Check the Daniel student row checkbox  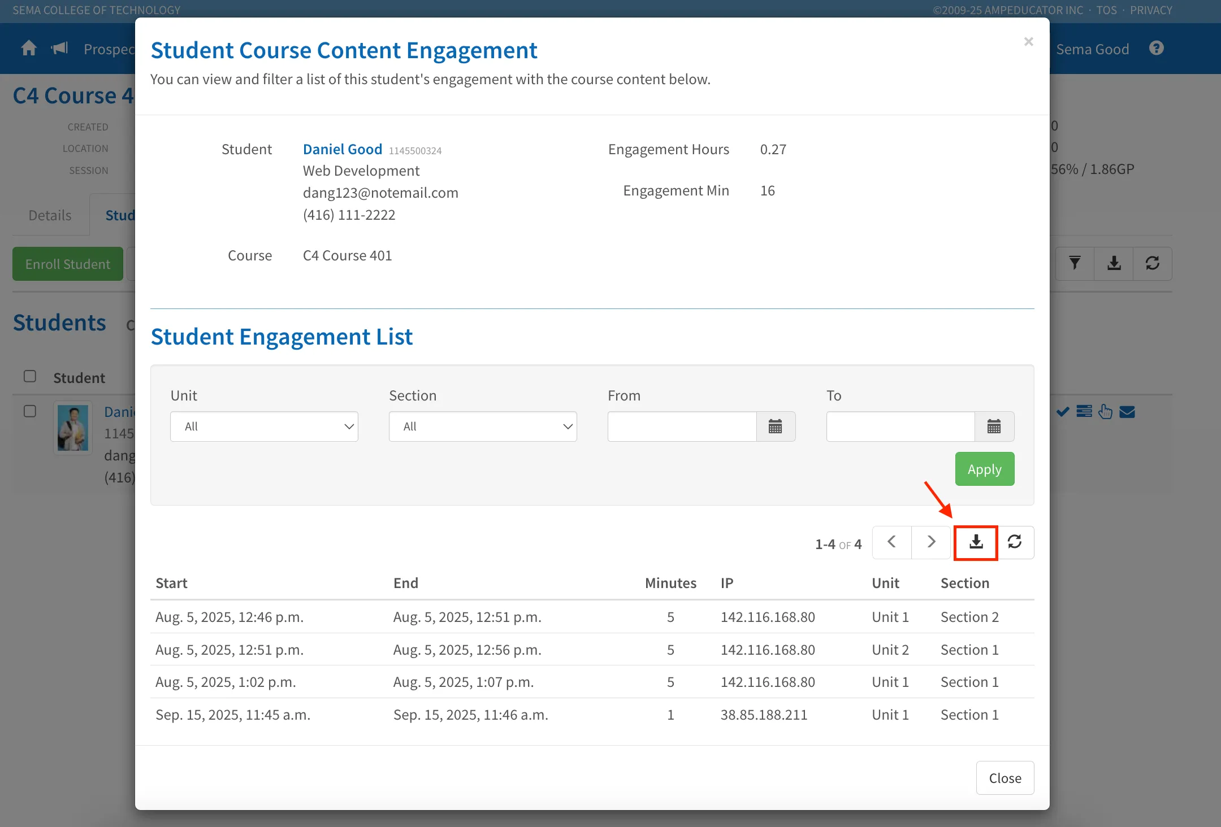tap(30, 411)
